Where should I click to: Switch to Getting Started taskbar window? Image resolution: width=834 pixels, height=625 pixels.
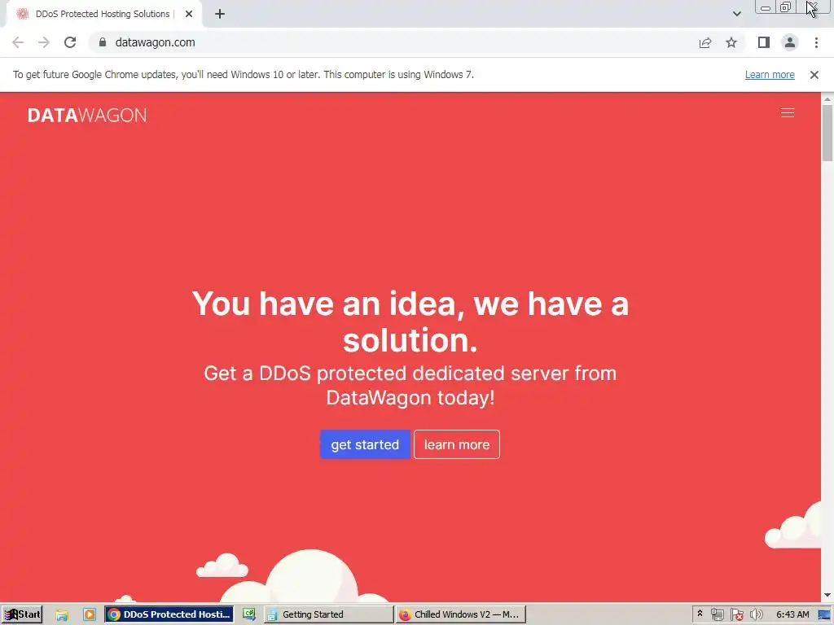tap(328, 614)
